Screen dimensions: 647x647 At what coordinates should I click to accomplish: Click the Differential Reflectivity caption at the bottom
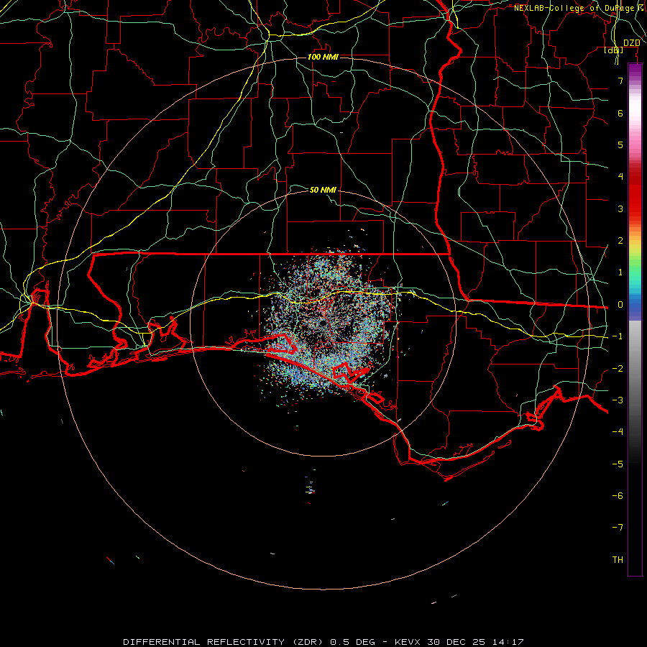[323, 642]
